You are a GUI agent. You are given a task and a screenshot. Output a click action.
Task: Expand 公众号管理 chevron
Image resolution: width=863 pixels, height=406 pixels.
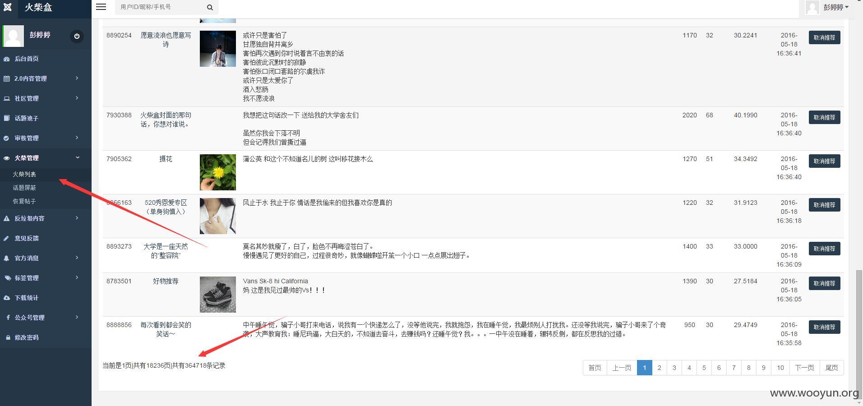pyautogui.click(x=77, y=317)
